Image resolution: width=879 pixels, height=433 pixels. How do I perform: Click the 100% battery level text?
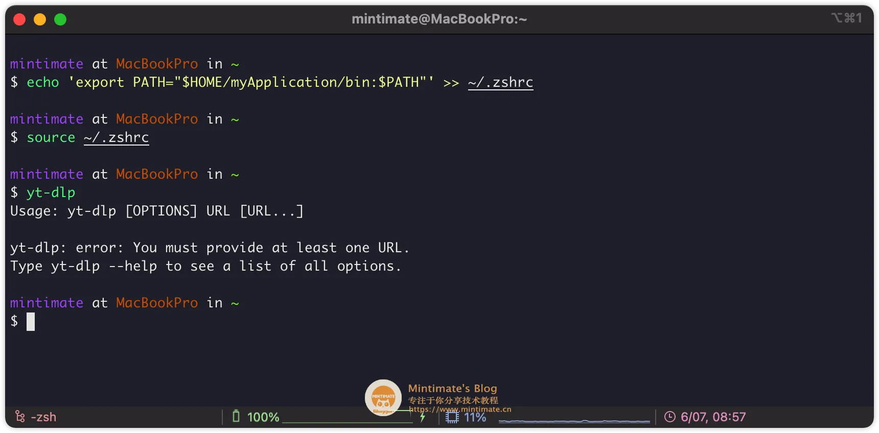(x=263, y=417)
